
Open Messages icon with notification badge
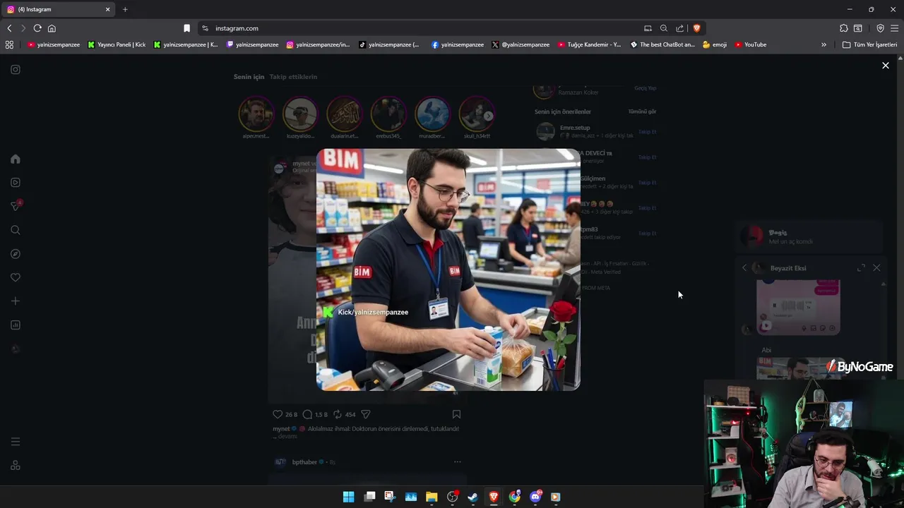(16, 206)
